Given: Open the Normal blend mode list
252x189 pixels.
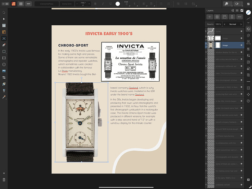Looking at the screenshot, I should tap(233, 24).
